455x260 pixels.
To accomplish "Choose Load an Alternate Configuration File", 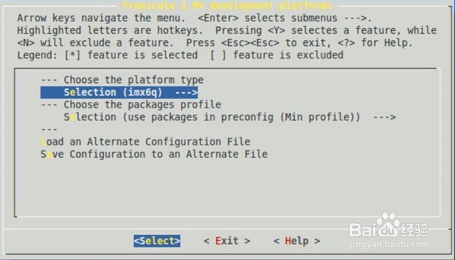I will pyautogui.click(x=146, y=141).
